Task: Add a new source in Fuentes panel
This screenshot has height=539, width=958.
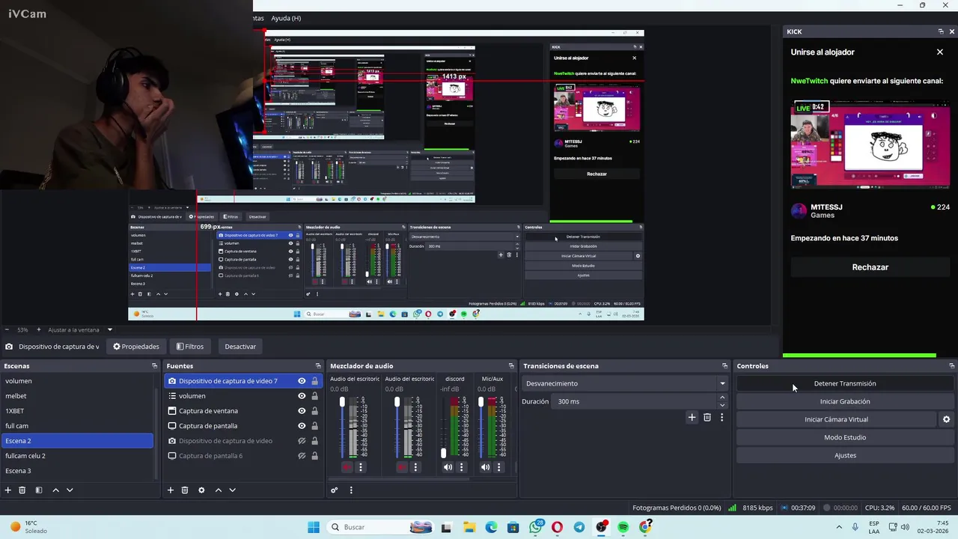Action: pyautogui.click(x=171, y=490)
